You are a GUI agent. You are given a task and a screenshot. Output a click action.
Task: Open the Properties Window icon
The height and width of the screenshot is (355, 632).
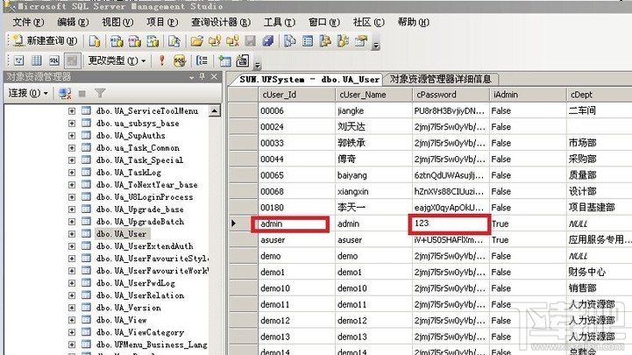tap(361, 40)
